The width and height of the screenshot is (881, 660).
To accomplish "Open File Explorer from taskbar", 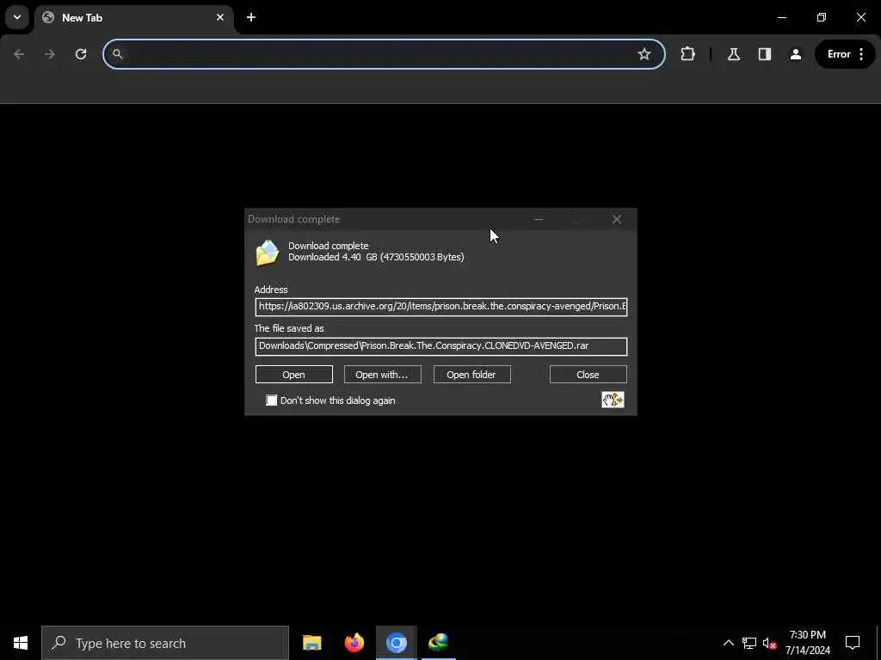I will click(311, 643).
